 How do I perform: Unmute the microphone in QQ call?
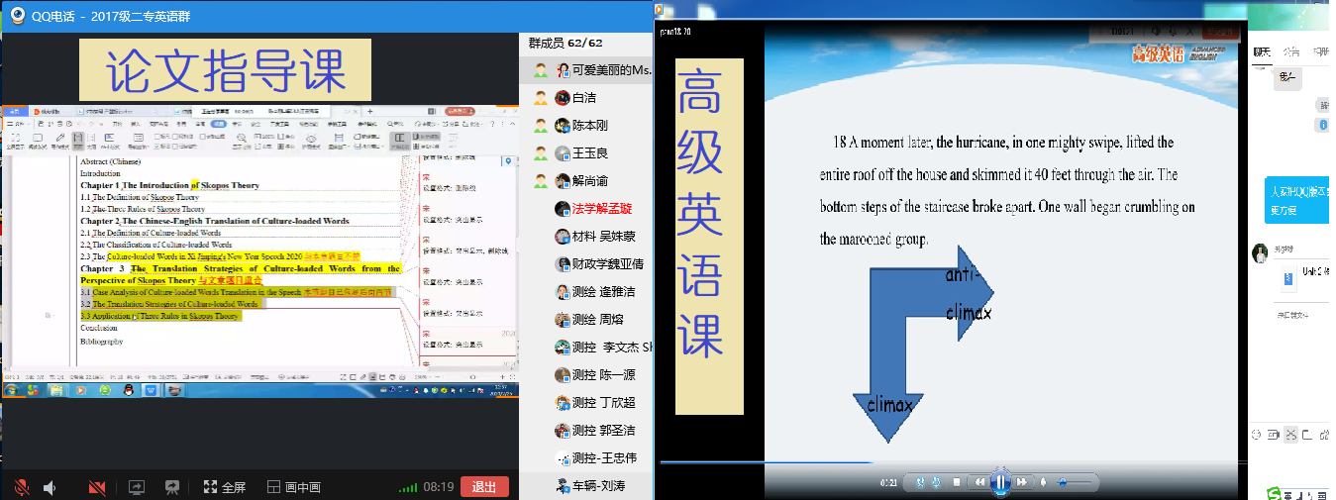point(21,487)
